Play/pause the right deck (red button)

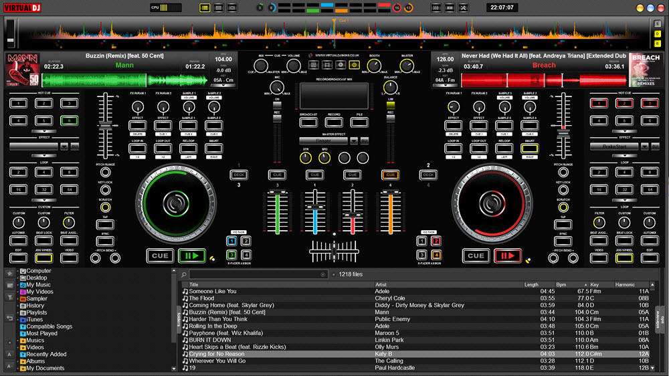[507, 256]
